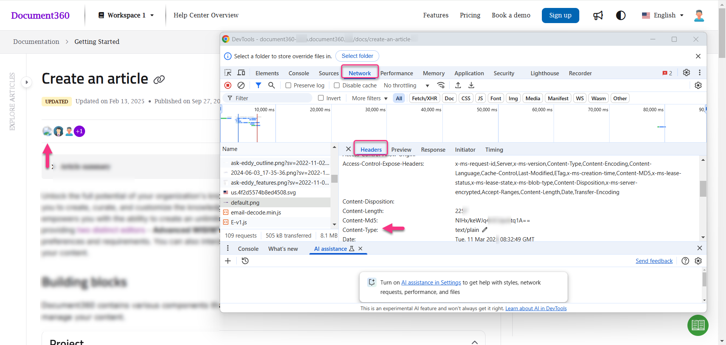This screenshot has height=345, width=726.
Task: Select email-decode.min.js request row
Action: point(276,213)
